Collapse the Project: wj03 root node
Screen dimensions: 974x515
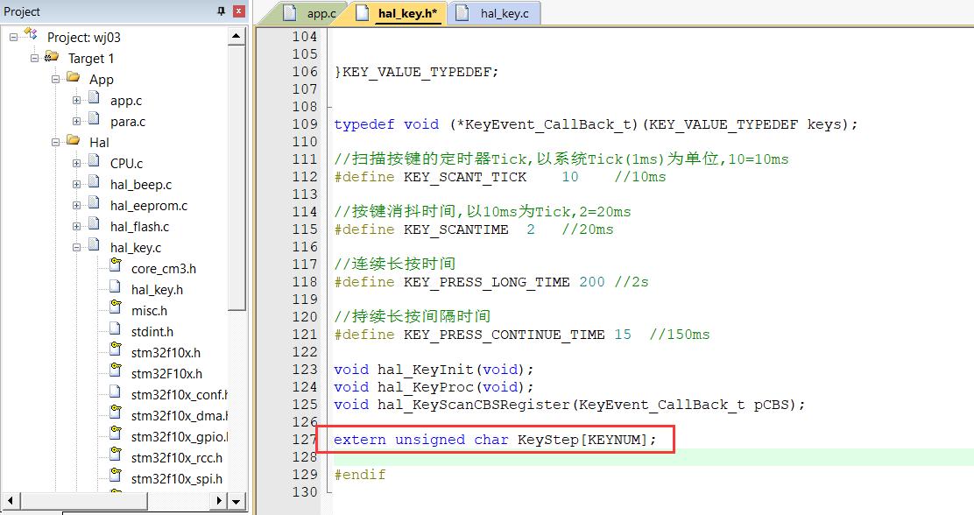pos(13,38)
